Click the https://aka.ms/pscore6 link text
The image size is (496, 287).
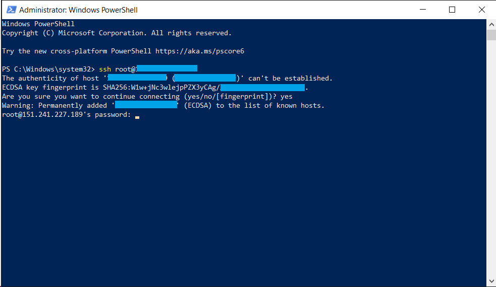pos(200,51)
